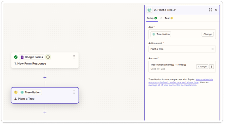Open the Action event dropdown

click(182, 49)
